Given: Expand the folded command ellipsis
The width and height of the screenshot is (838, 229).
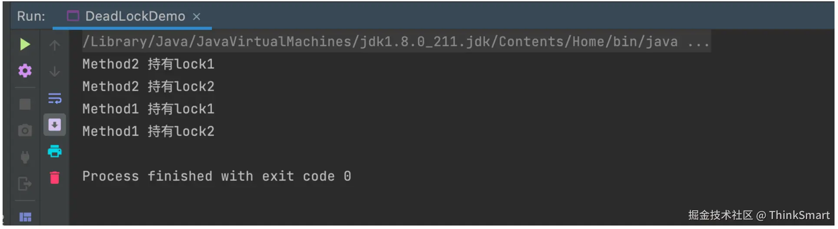Looking at the screenshot, I should pyautogui.click(x=698, y=42).
